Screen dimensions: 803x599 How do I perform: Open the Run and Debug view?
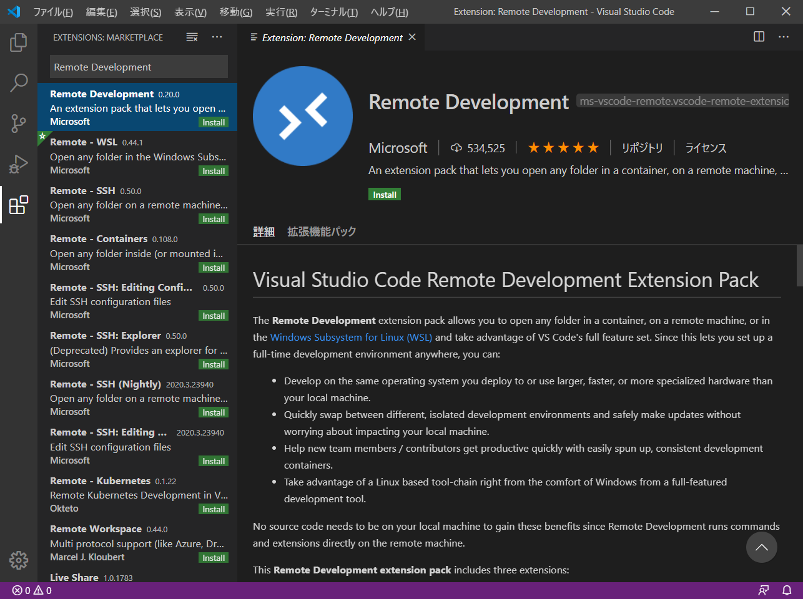[x=19, y=163]
